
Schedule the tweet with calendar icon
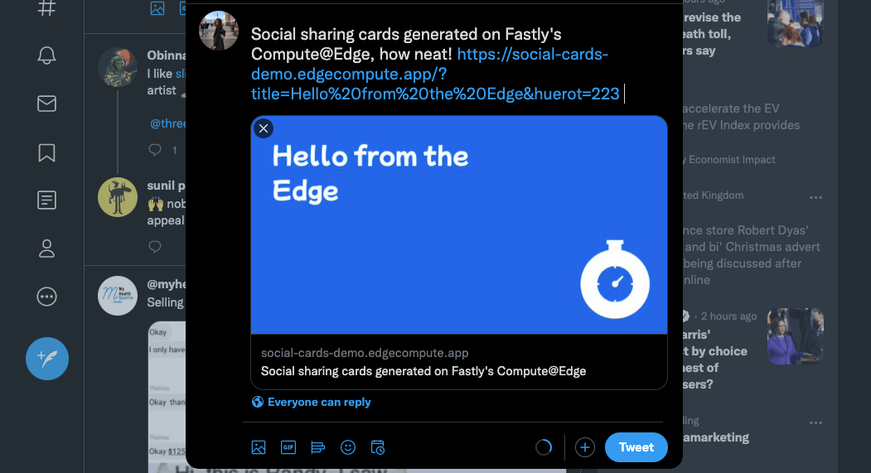[x=378, y=447]
